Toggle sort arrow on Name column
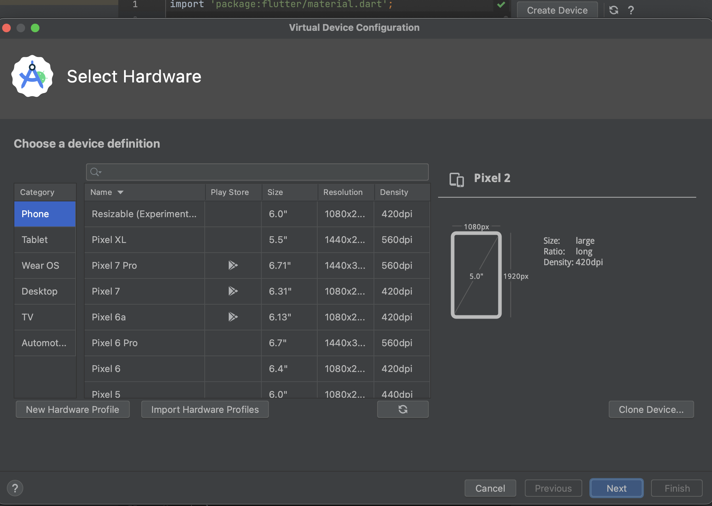712x506 pixels. pyautogui.click(x=120, y=192)
